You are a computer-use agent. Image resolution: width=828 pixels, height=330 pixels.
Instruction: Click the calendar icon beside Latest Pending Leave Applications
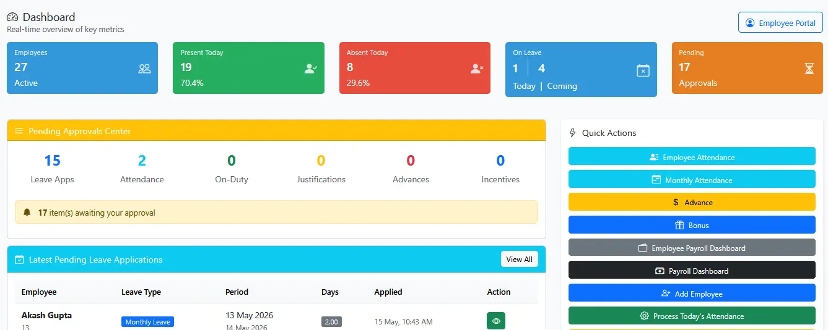point(19,260)
